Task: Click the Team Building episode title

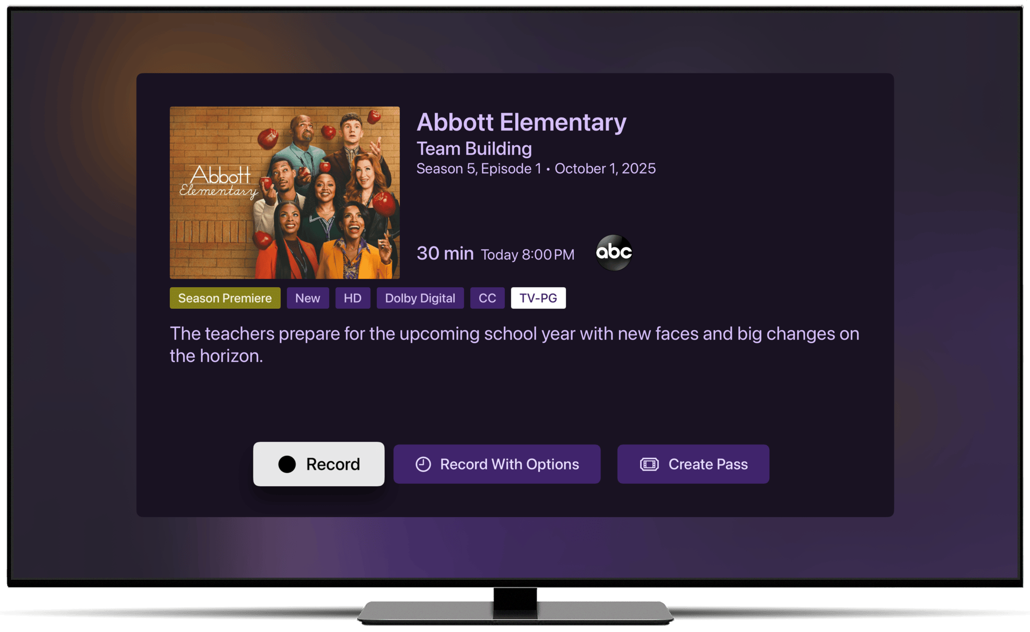Action: pos(474,149)
